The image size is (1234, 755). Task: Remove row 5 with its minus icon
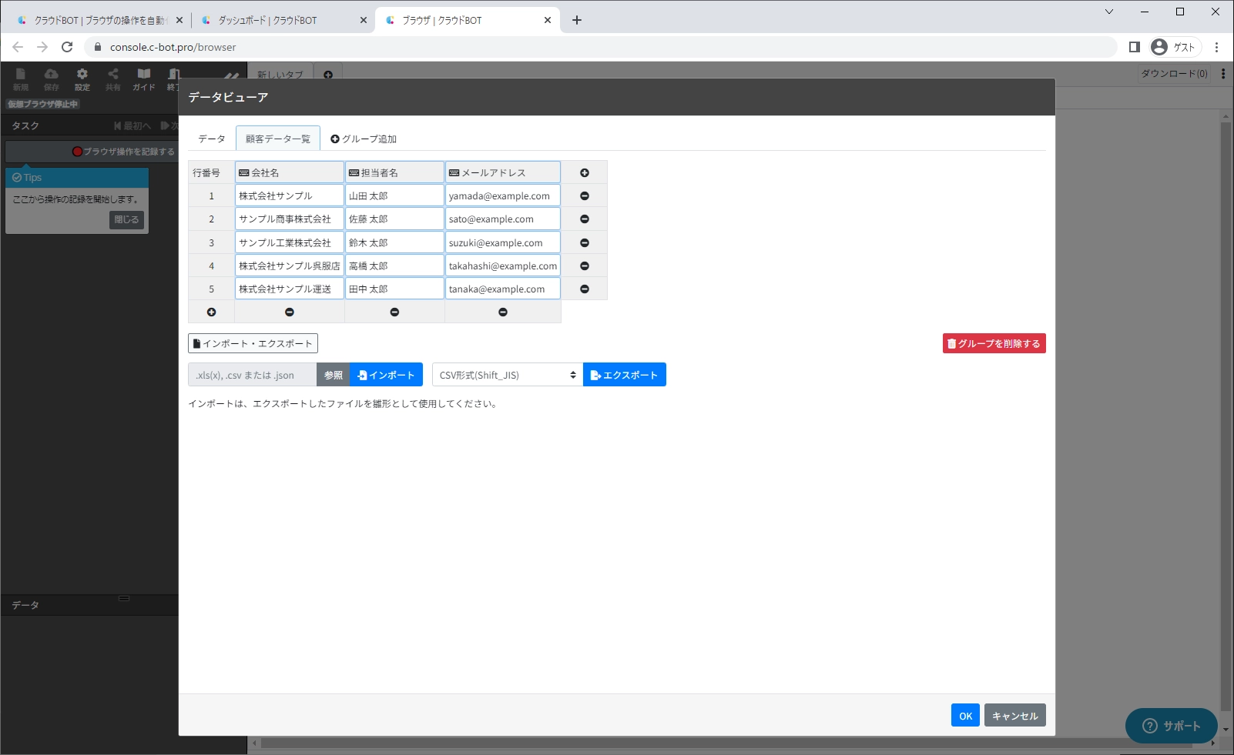coord(584,289)
